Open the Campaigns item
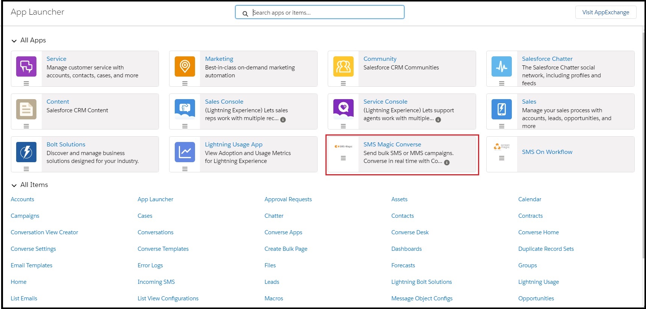 tap(25, 216)
